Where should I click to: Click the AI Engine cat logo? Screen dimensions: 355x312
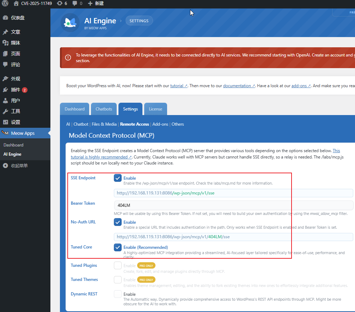[x=70, y=23]
